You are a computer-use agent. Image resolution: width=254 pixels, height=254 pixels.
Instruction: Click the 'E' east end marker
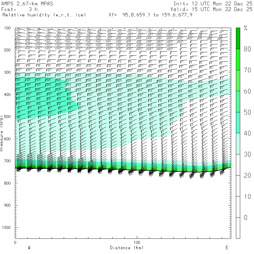tap(227, 248)
